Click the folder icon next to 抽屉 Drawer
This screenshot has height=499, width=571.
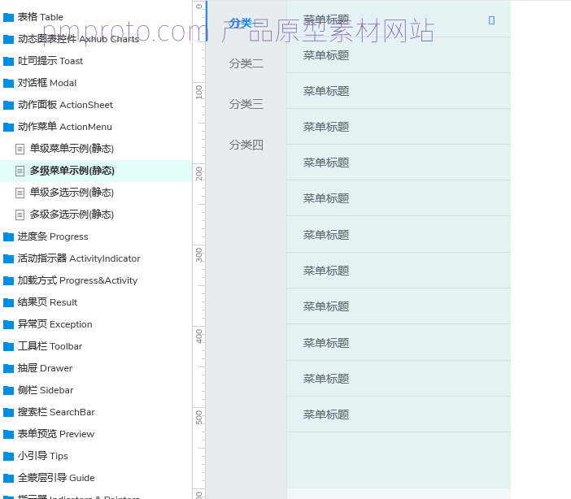(9, 368)
